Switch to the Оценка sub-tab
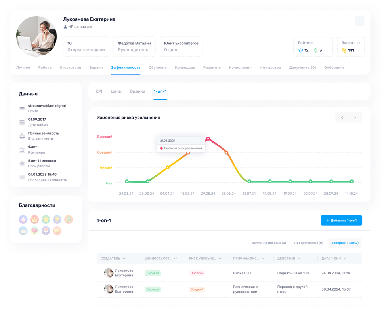The image size is (386, 310). 138,91
